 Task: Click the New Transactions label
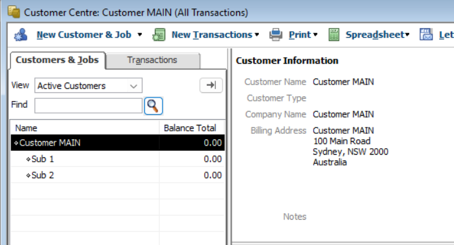click(212, 34)
